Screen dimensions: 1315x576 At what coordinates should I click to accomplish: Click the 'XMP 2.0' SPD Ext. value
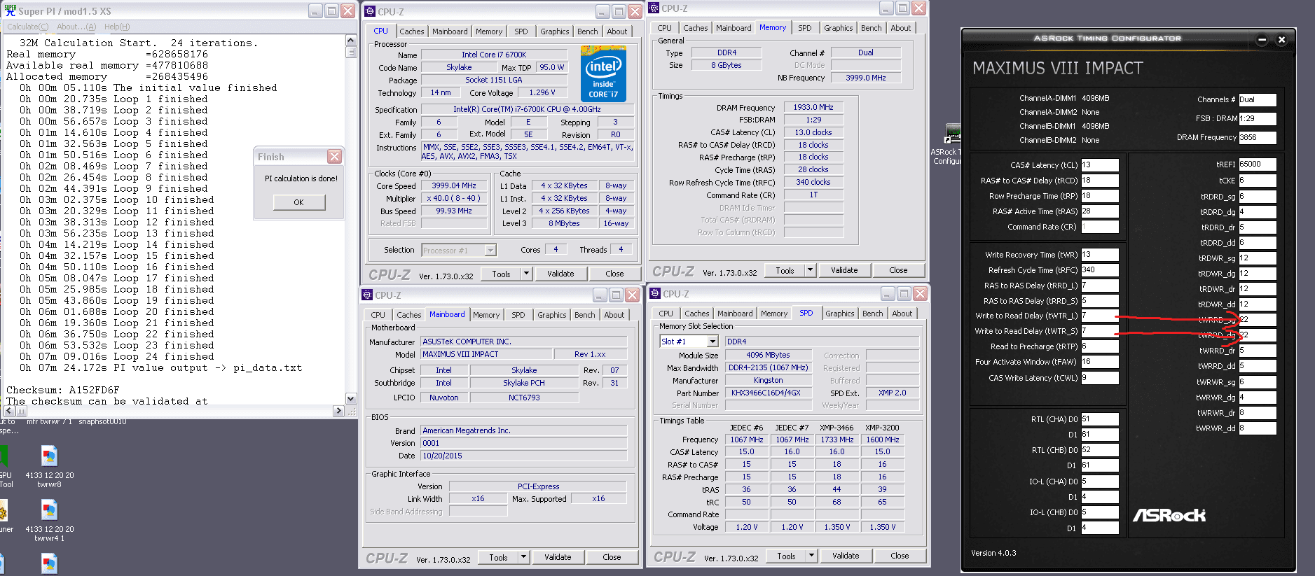pyautogui.click(x=892, y=393)
